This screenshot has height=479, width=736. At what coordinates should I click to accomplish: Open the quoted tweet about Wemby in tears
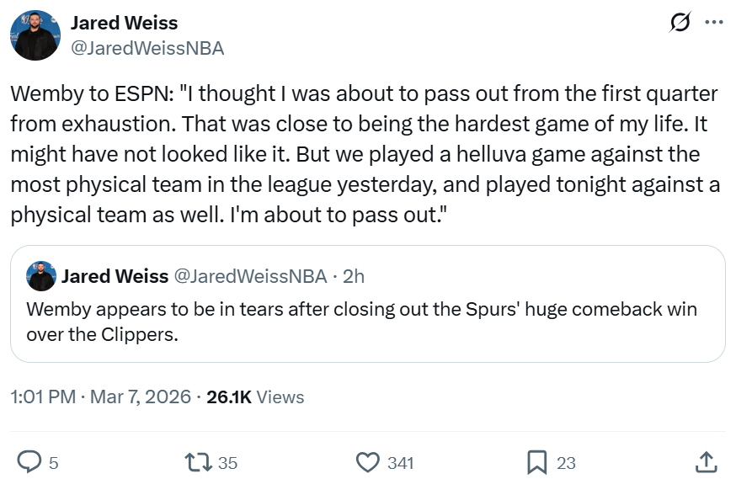click(362, 322)
